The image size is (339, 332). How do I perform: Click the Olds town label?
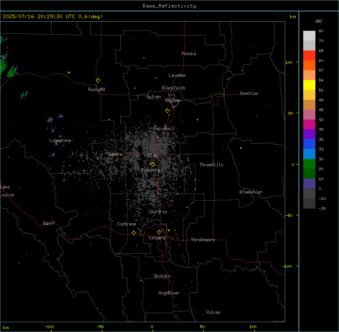[153, 155]
